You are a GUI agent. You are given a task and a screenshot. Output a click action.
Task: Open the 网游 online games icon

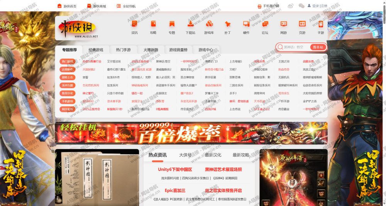click(x=284, y=24)
